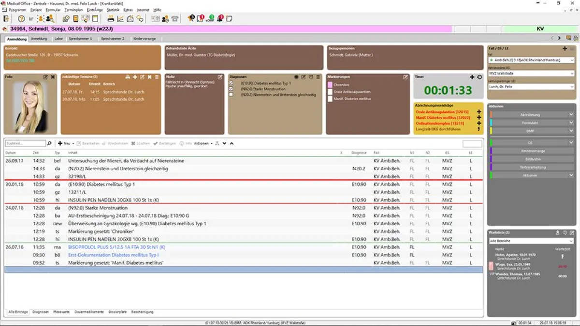Remove the photo with Foto panel X icon
The image size is (580, 326).
click(x=53, y=77)
